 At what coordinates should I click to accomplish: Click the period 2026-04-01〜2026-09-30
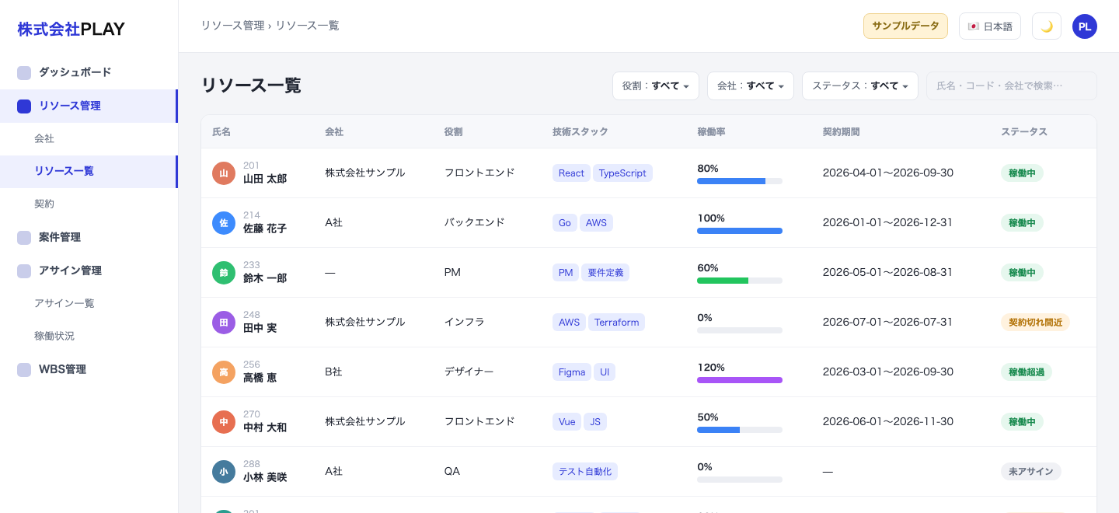[x=888, y=173]
